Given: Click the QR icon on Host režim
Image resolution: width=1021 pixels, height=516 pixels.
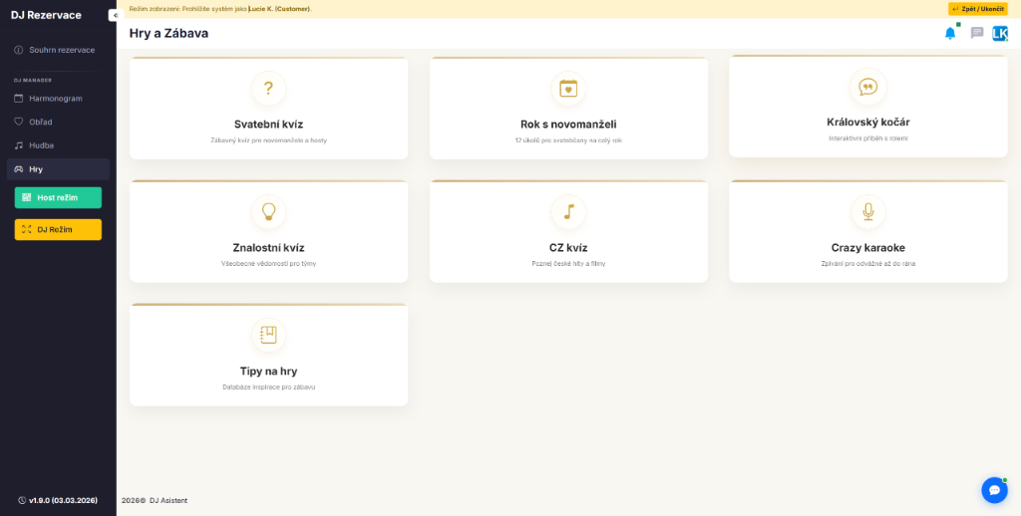Looking at the screenshot, I should [x=27, y=197].
